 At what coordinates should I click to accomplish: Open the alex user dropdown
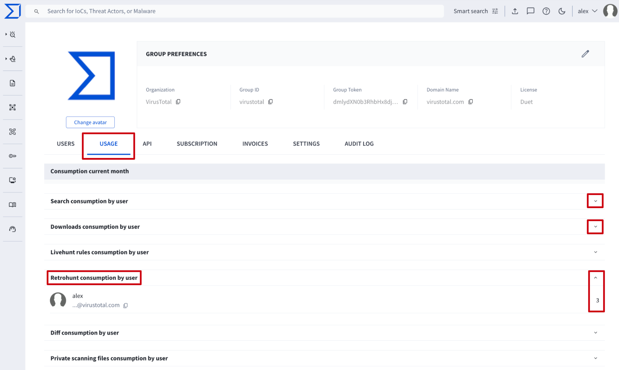(587, 11)
